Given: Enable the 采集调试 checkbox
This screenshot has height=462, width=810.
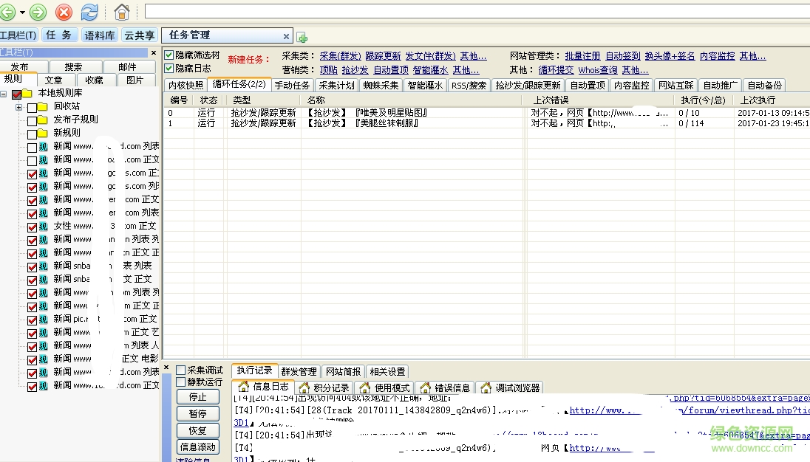Looking at the screenshot, I should (x=181, y=370).
